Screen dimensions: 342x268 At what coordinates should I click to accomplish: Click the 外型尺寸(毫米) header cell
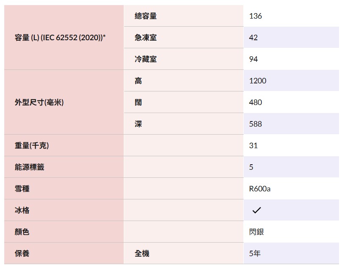coord(64,102)
